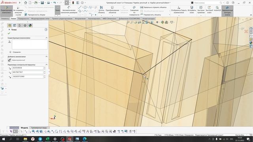The image size is (253, 142).
Task: Click Переместить объекты
Action: pyautogui.click(x=151, y=15)
